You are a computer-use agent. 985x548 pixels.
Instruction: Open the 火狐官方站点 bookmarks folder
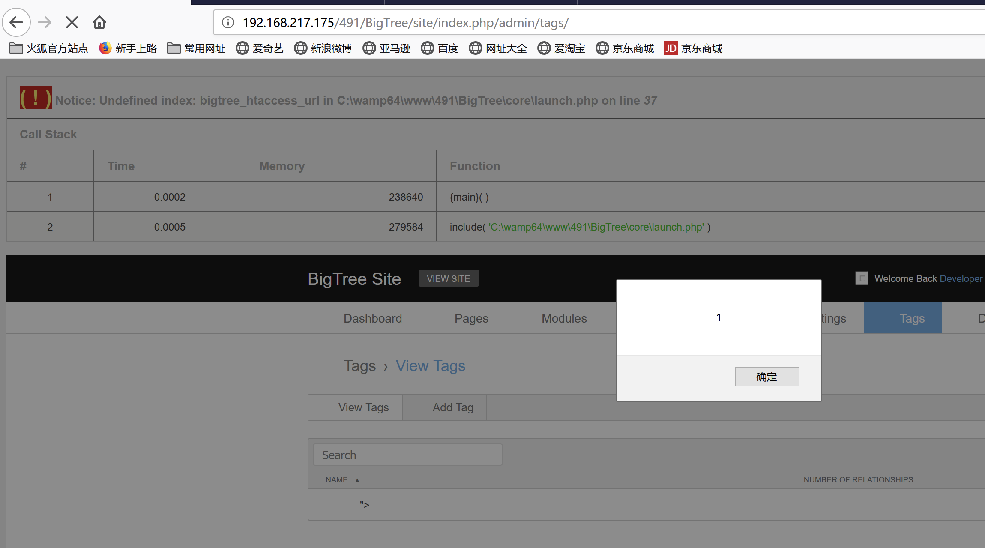point(48,48)
